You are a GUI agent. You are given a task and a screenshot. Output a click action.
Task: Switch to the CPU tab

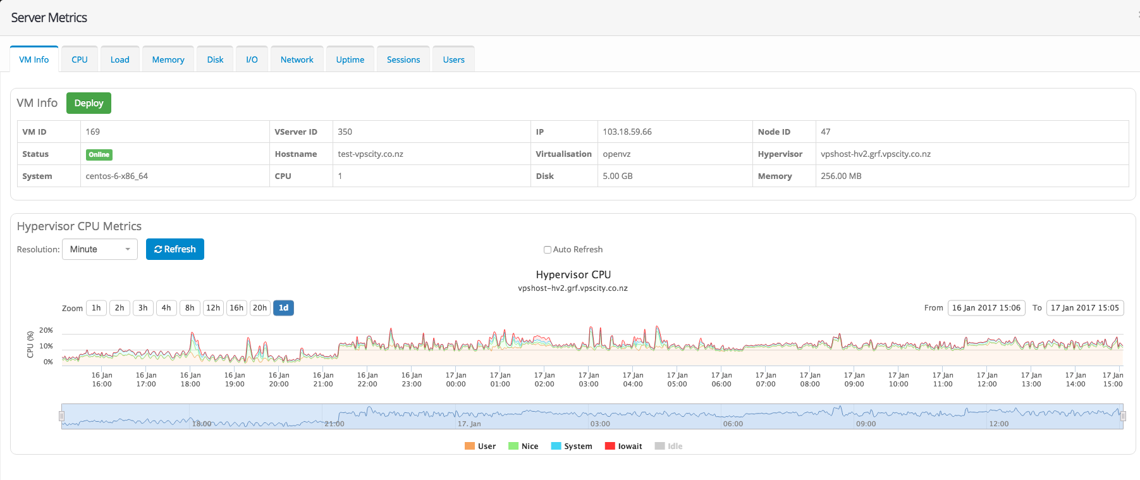point(80,59)
